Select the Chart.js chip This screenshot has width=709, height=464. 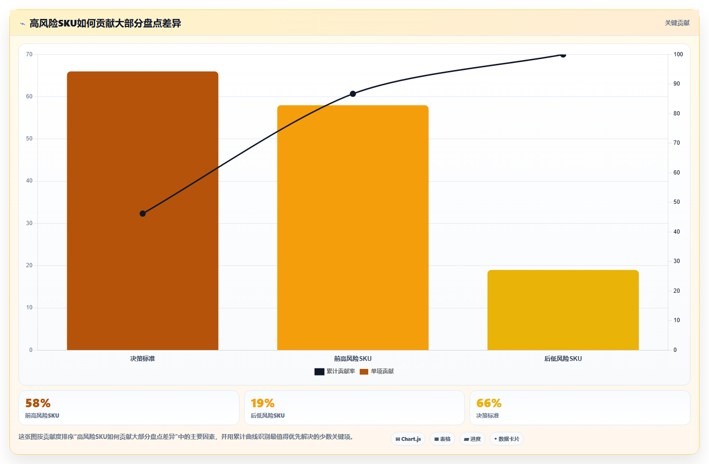(x=408, y=439)
